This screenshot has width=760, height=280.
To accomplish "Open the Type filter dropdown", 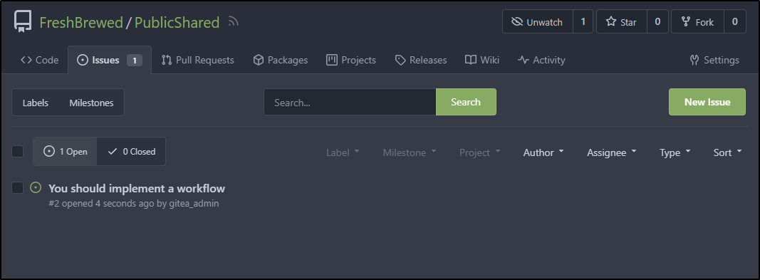I will (675, 152).
